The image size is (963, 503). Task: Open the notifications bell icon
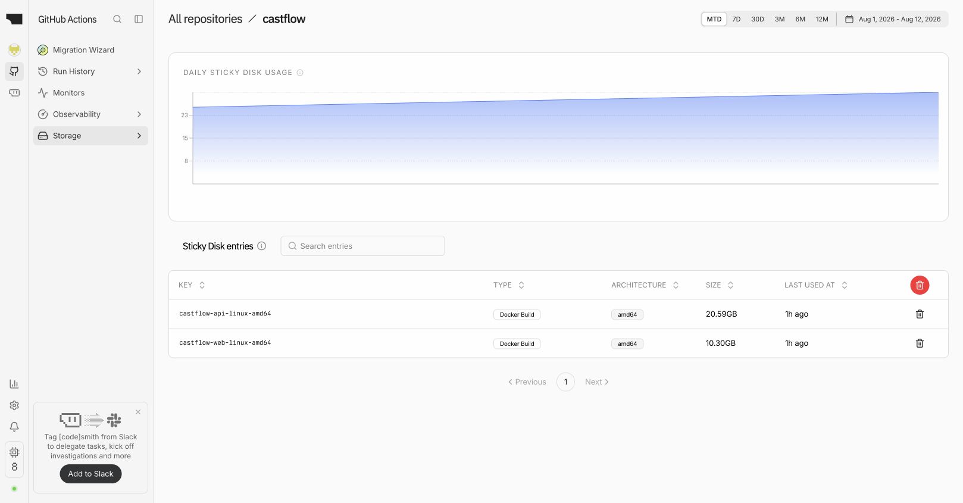(14, 427)
